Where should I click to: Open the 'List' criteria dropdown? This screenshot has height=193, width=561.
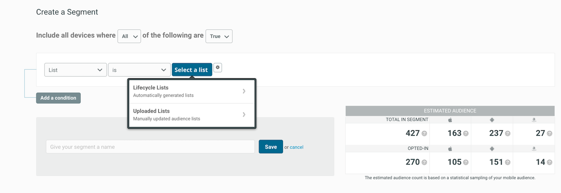75,70
